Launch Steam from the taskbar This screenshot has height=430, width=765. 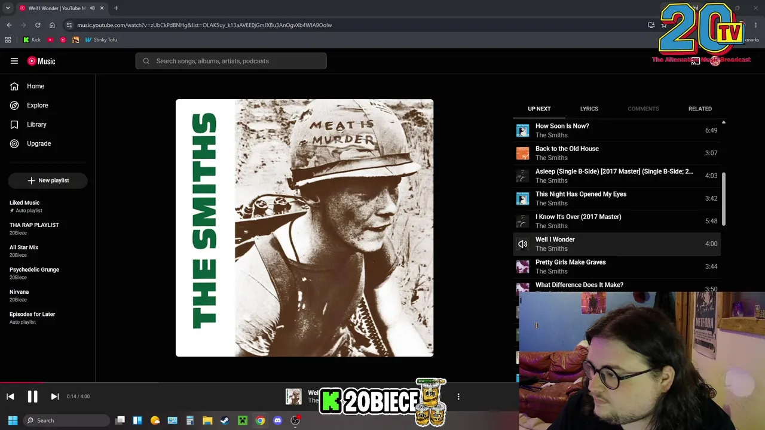click(x=225, y=420)
